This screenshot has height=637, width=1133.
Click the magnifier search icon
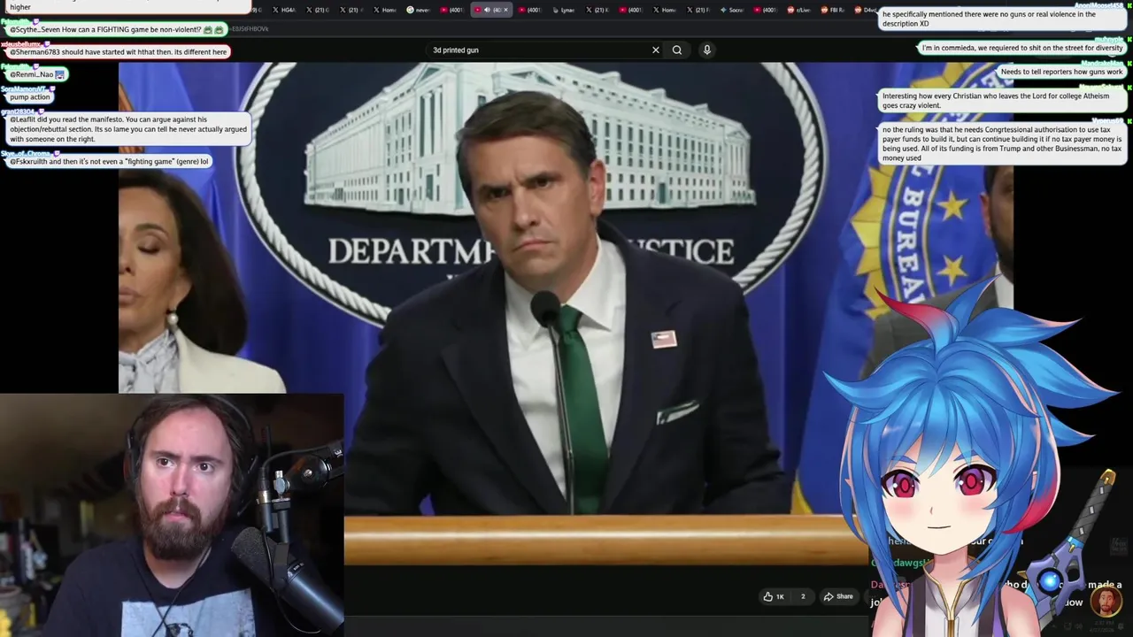pyautogui.click(x=677, y=50)
